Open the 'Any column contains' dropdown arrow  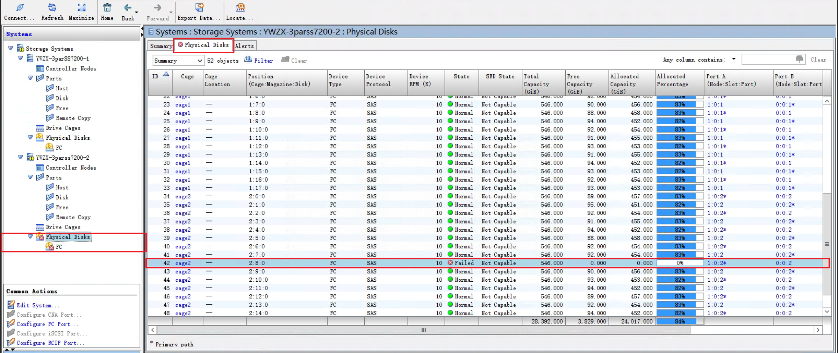734,59
